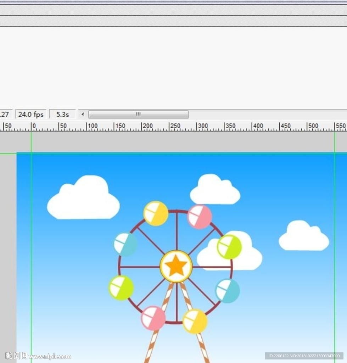Click the yellow top gondola on the Ferris wheel
The image size is (347, 363).
tap(156, 213)
